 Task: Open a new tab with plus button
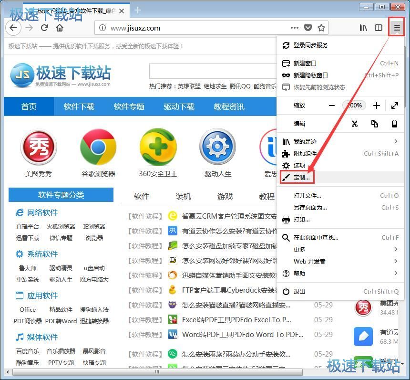pyautogui.click(x=137, y=11)
